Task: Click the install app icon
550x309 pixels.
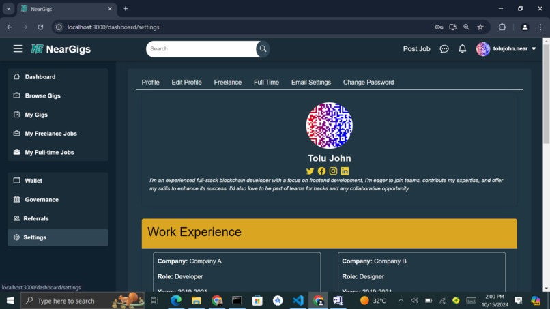Action: [452, 27]
